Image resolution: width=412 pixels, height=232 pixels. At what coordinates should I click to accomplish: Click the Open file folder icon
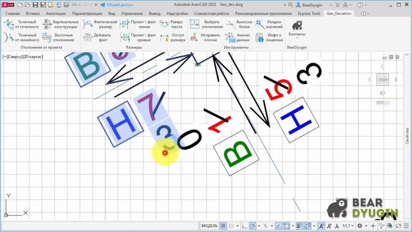[x=27, y=5]
